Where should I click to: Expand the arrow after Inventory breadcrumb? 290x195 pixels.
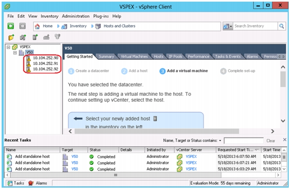92,26
